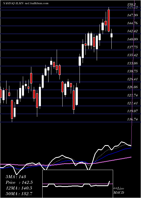Viewport: 141px width, 198px height.
Task: Click the 50MA : 132.7 readout
Action: [19, 193]
